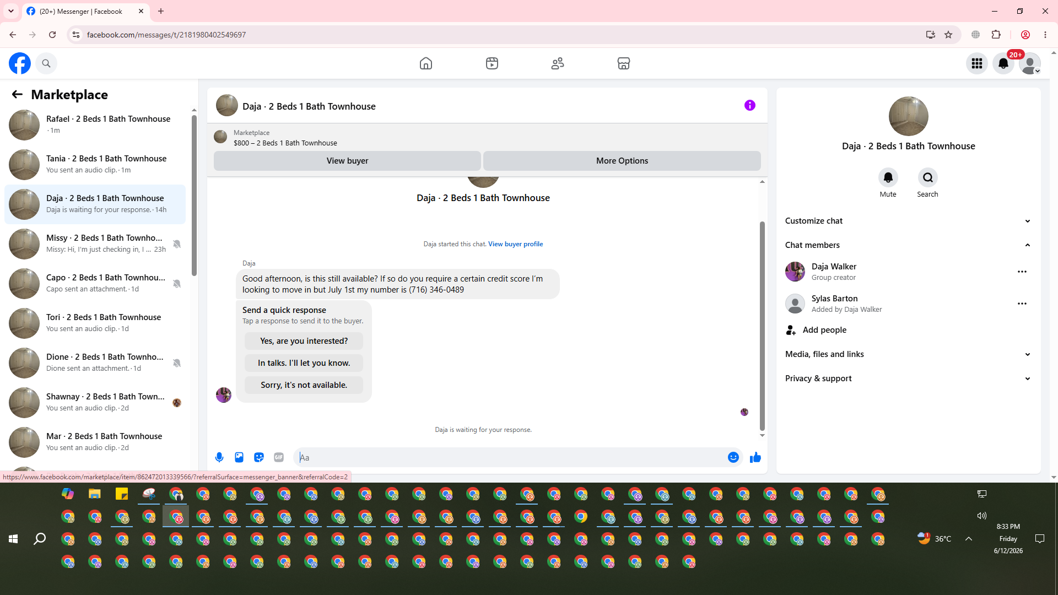Send a thumbs-up like

755,457
